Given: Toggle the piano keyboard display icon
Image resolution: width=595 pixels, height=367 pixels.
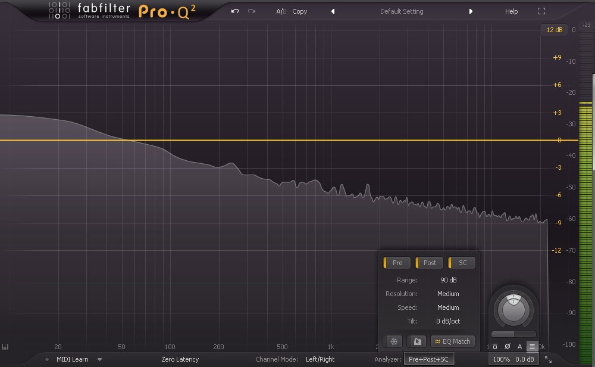Looking at the screenshot, I should [x=5, y=347].
